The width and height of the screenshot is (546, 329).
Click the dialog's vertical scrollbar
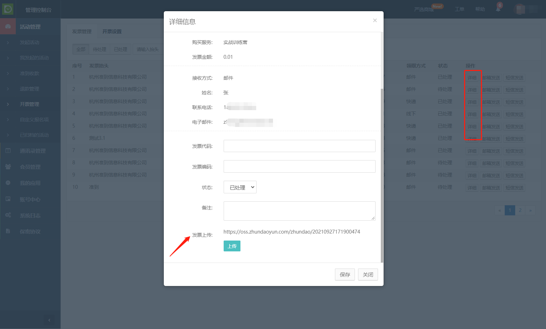(382, 175)
